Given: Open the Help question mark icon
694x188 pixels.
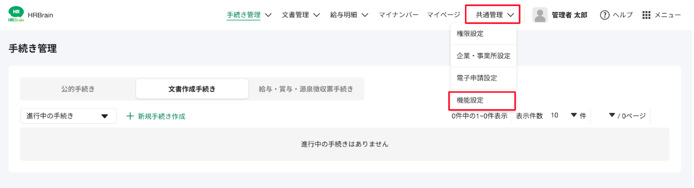Looking at the screenshot, I should tap(605, 15).
